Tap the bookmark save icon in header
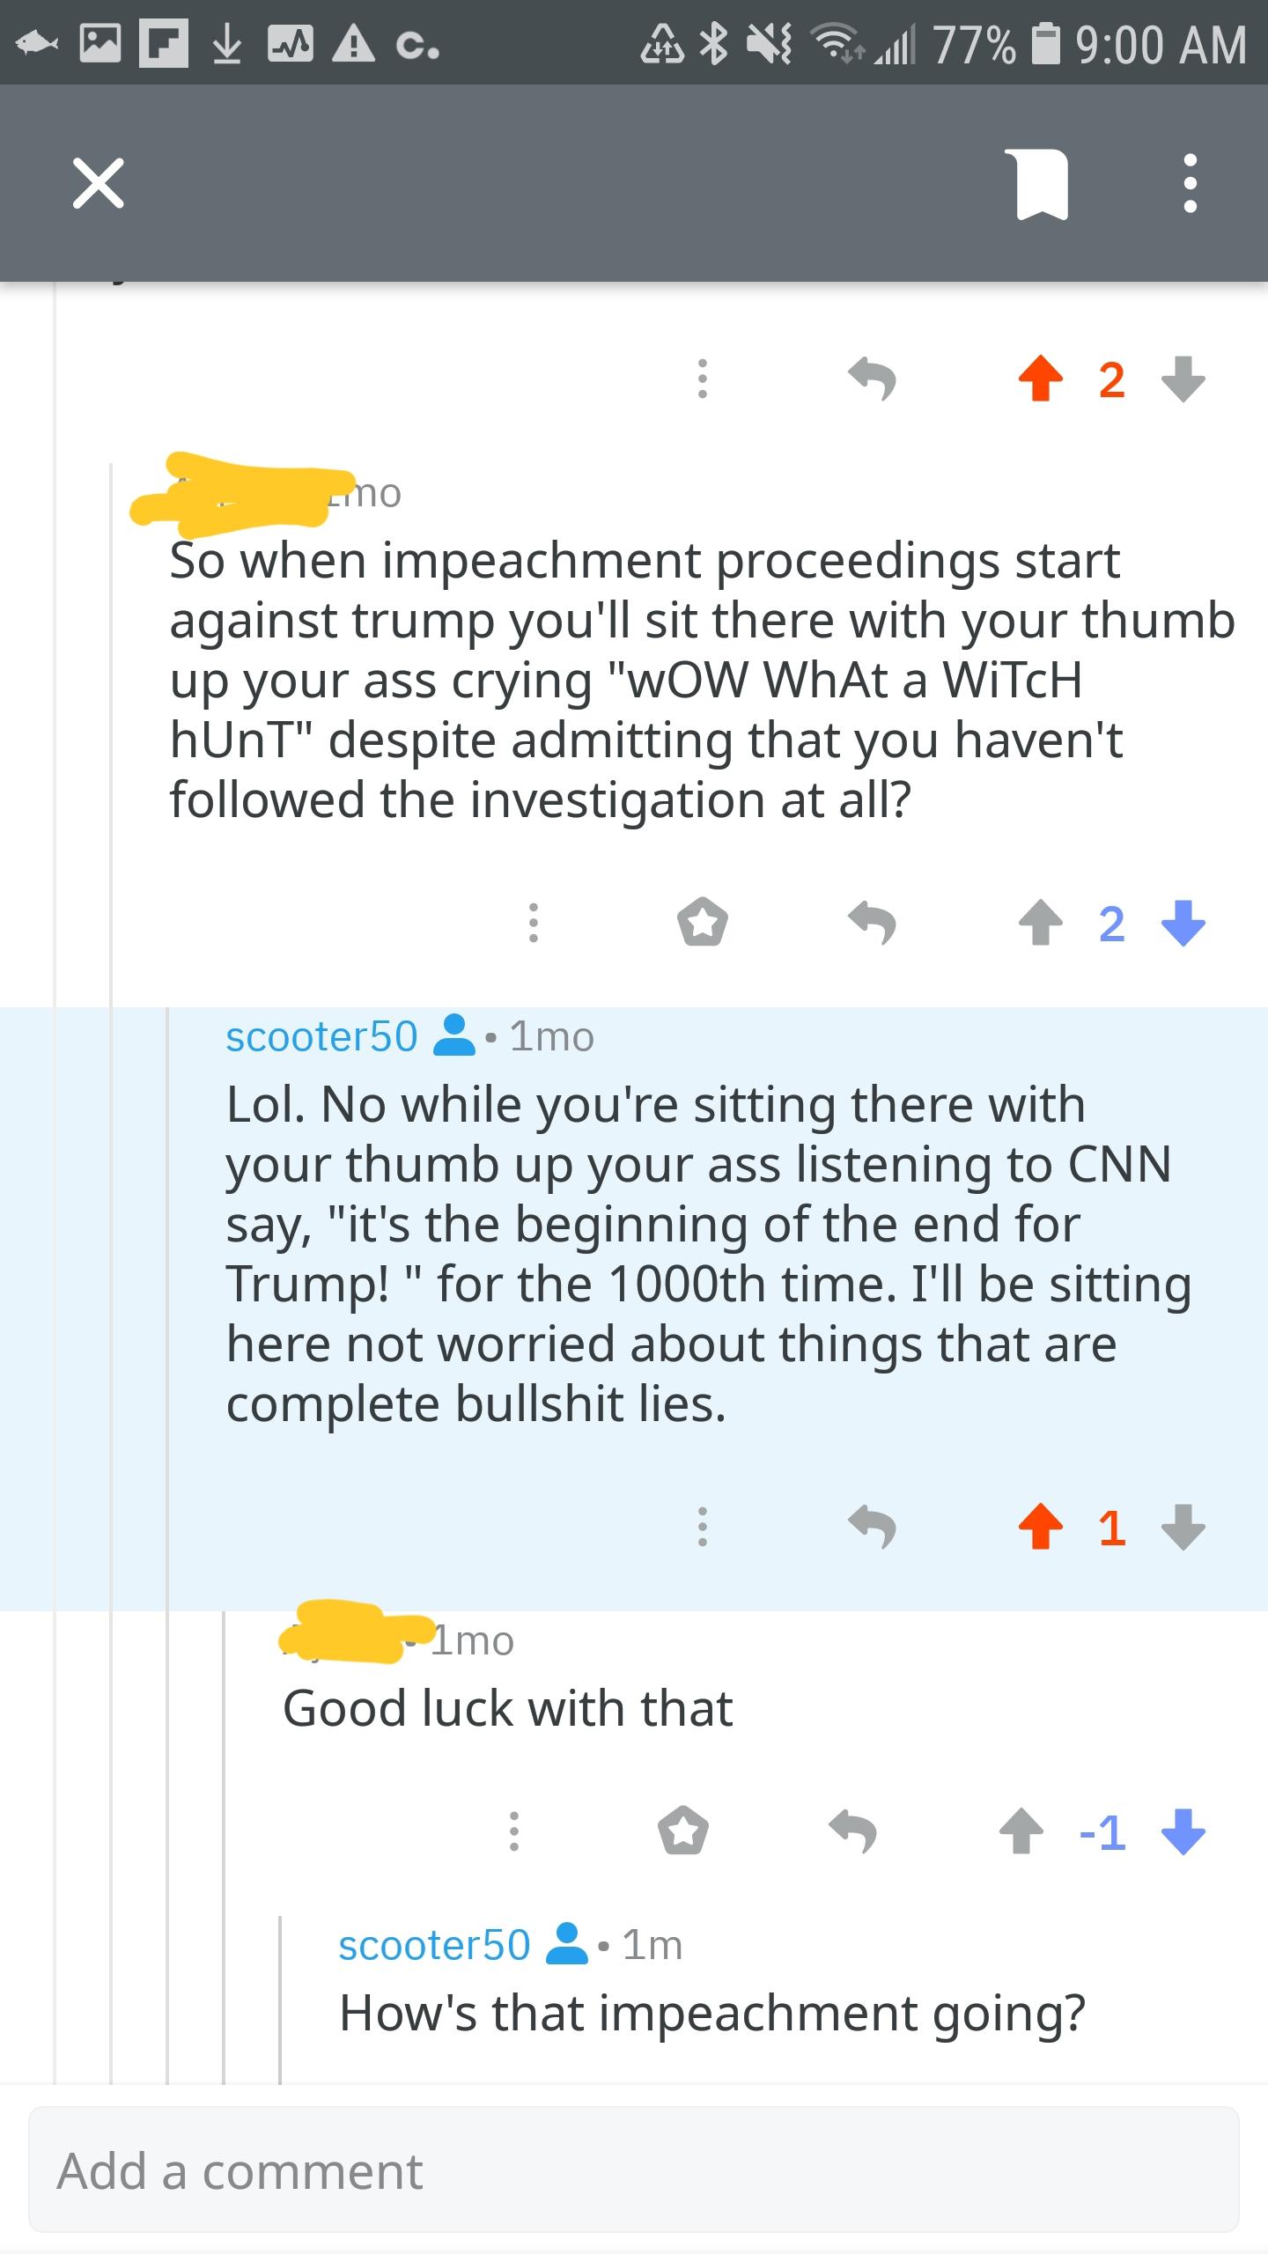This screenshot has height=2254, width=1268. click(x=1042, y=184)
